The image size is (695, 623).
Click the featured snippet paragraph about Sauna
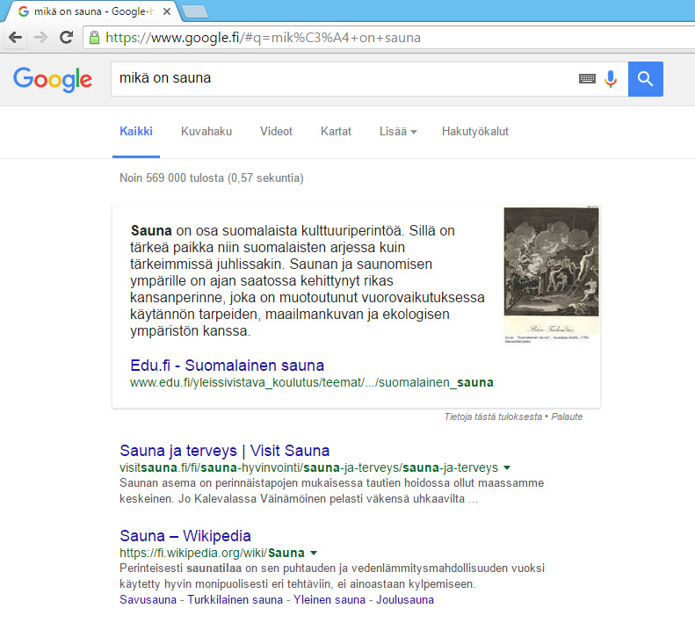point(308,280)
